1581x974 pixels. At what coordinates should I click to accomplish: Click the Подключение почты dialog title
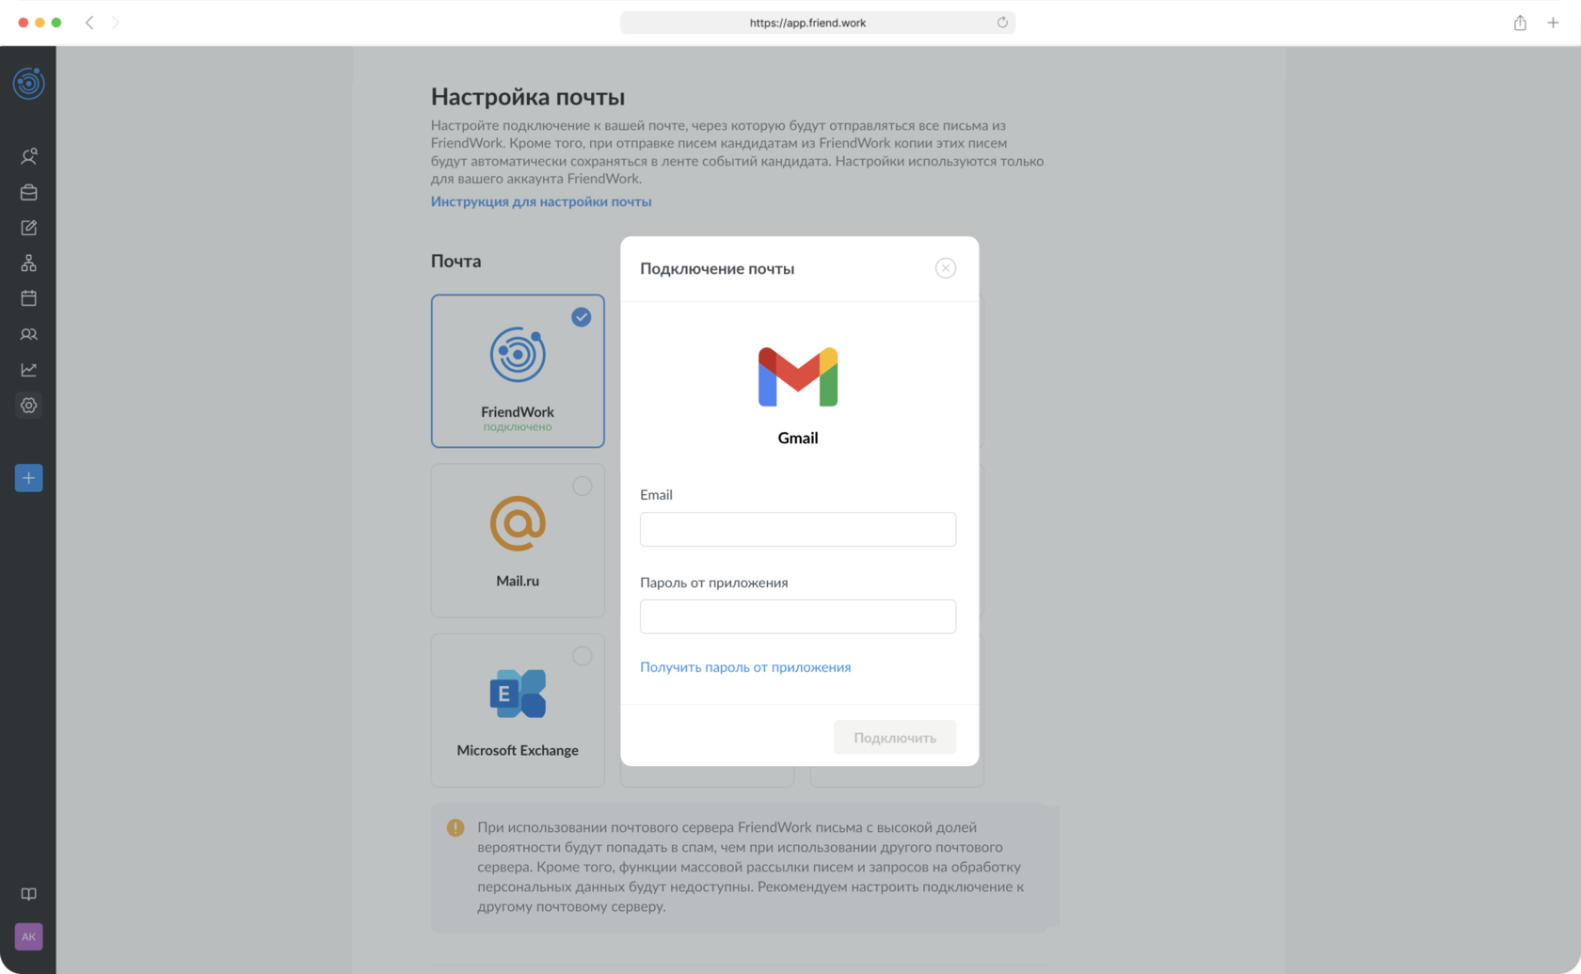click(x=717, y=268)
